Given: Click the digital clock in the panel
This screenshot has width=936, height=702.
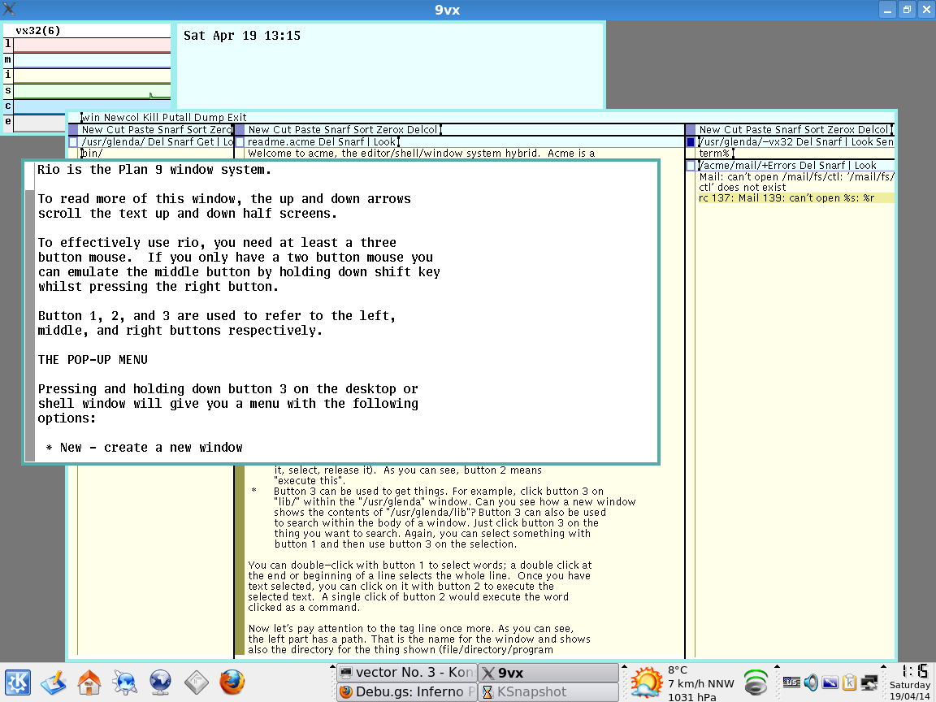Looking at the screenshot, I should [x=914, y=671].
